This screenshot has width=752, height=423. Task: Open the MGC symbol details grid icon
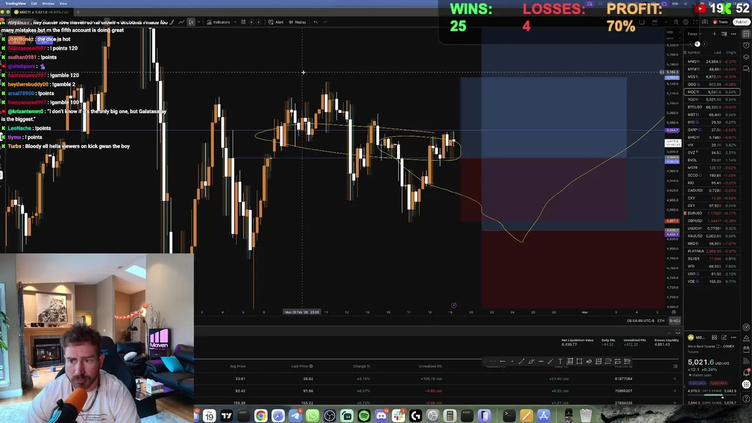click(714, 338)
